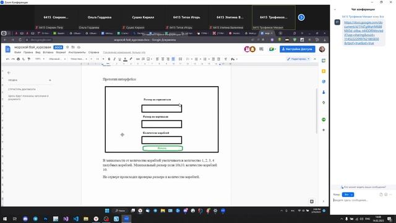Screen dimensions: 396x223
Task: Align text to the right
Action: (168, 59)
